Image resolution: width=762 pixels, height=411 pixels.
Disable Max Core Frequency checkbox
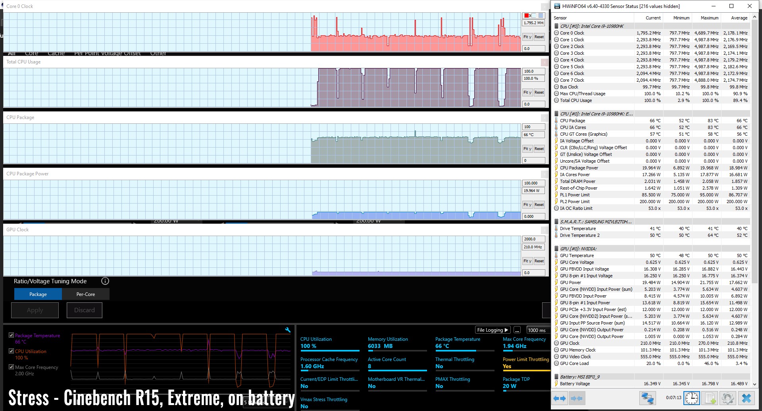pos(11,367)
